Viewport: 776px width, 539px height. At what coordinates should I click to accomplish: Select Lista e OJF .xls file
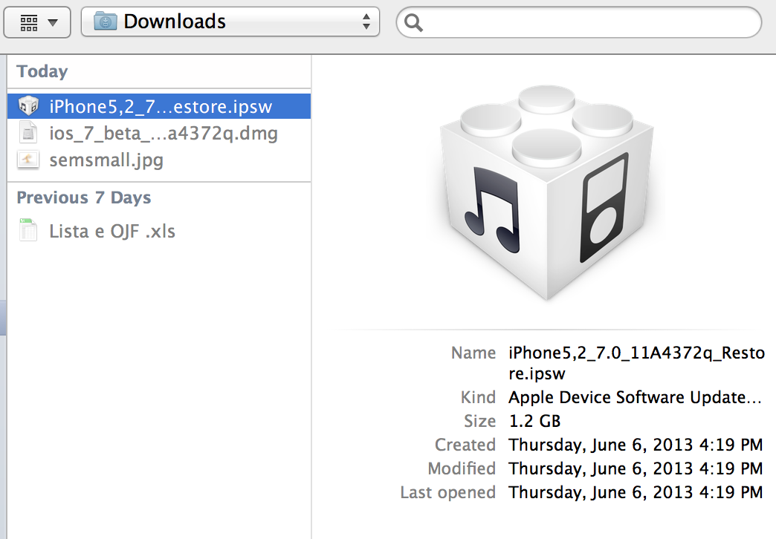159,231
